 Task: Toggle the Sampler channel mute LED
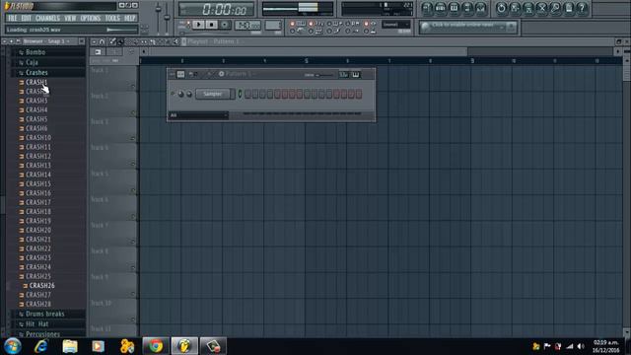tap(174, 94)
